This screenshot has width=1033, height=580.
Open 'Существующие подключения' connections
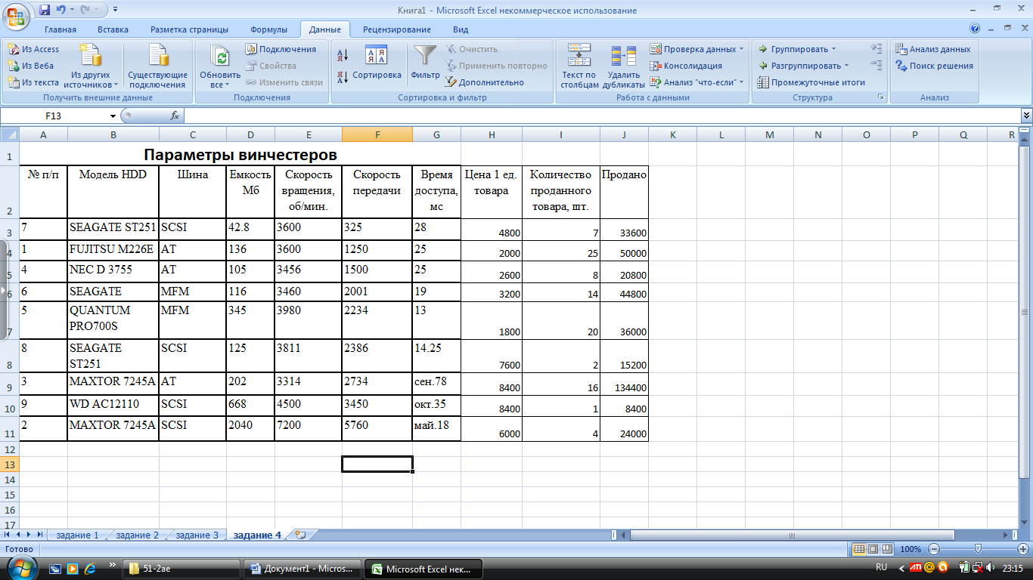(x=157, y=66)
